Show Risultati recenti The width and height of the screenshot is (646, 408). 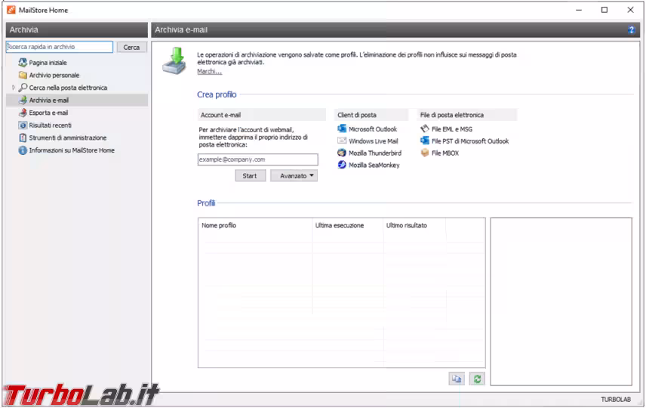[x=50, y=125]
